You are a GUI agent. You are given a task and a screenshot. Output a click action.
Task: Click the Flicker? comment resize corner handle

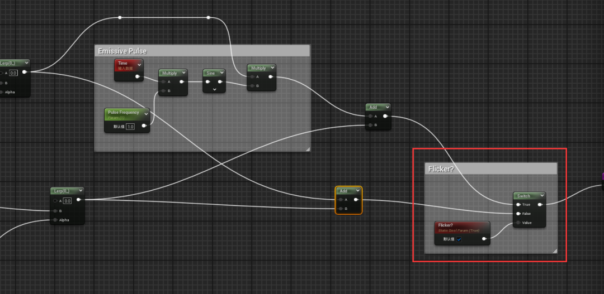[555, 251]
